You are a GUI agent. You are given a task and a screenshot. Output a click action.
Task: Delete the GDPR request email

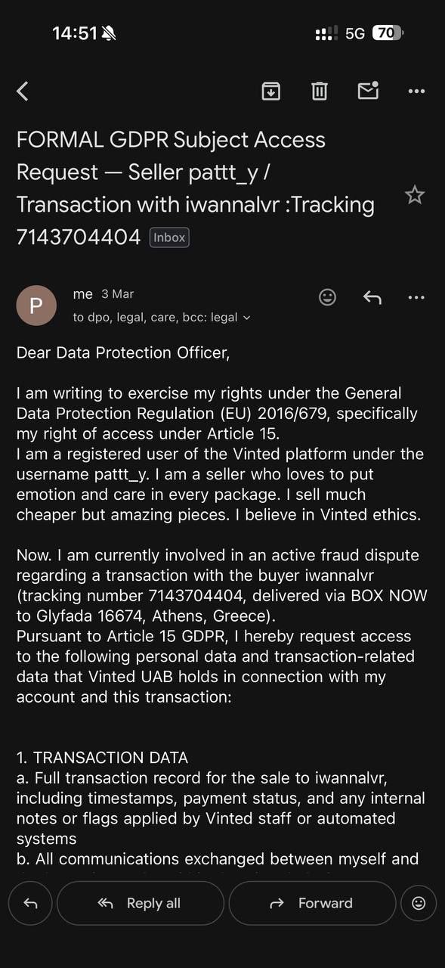319,91
